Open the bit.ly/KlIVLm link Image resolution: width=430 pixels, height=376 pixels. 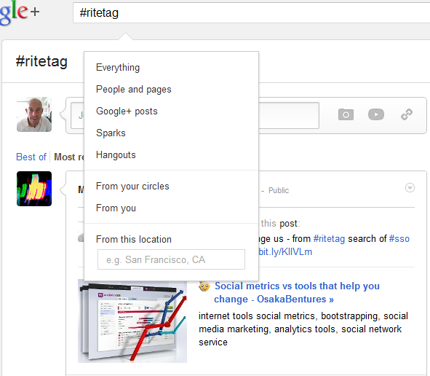[285, 252]
